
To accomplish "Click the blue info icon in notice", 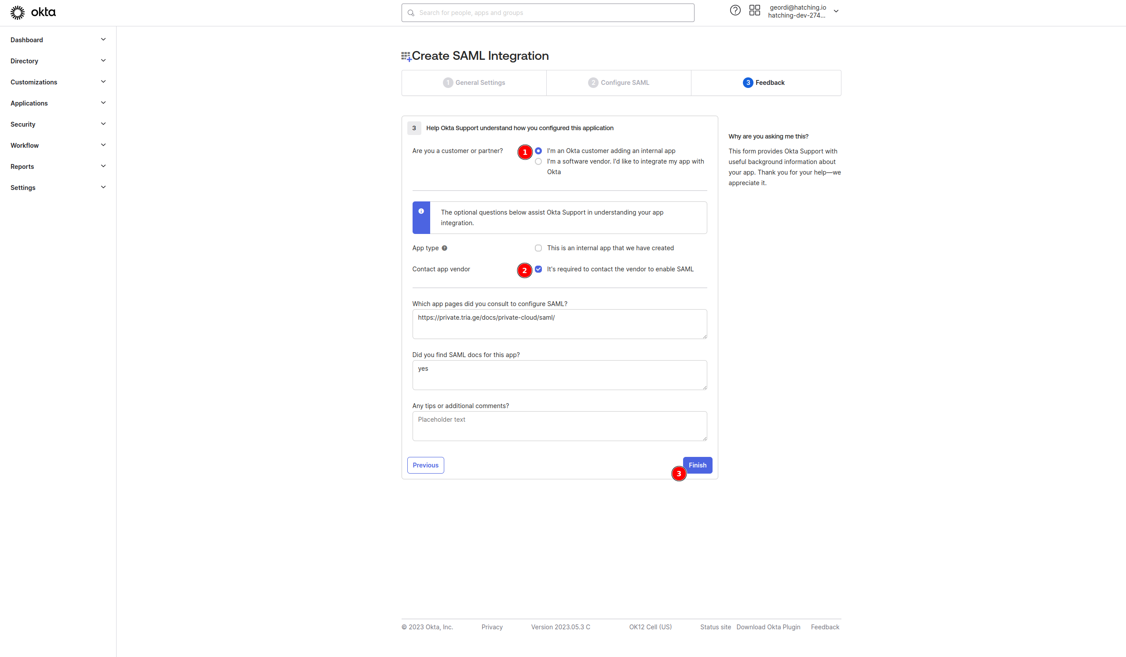I will click(421, 212).
